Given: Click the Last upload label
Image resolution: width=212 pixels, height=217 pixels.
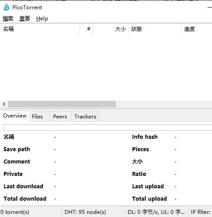Looking at the screenshot, I should point(148,187).
